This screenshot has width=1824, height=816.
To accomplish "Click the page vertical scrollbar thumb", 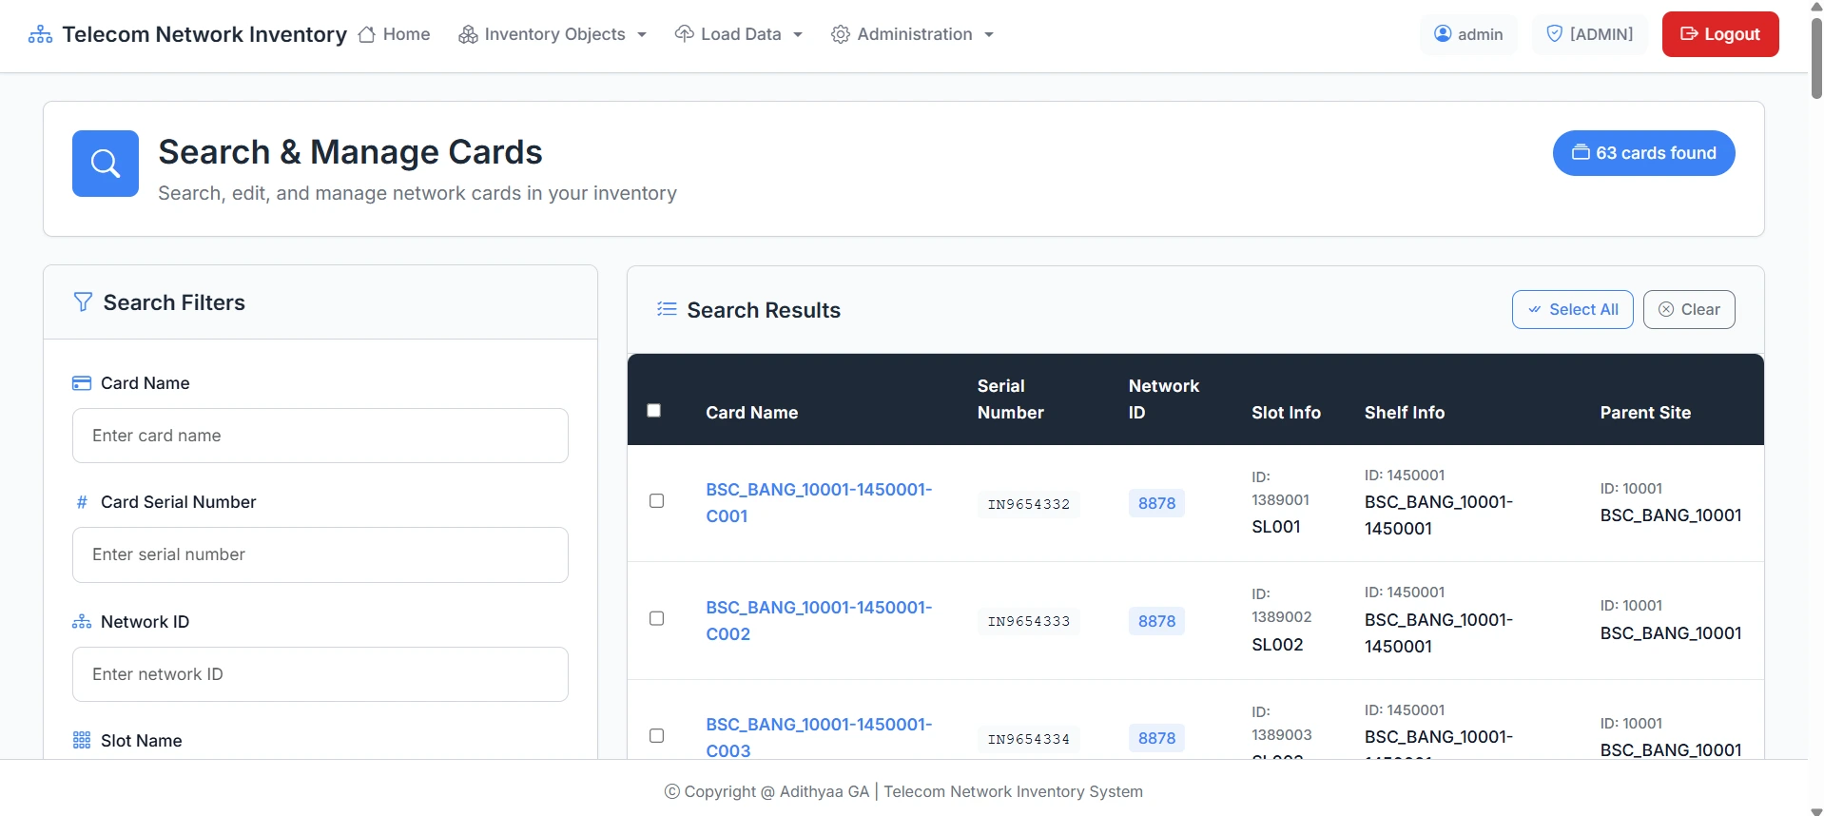I will click(x=1815, y=57).
